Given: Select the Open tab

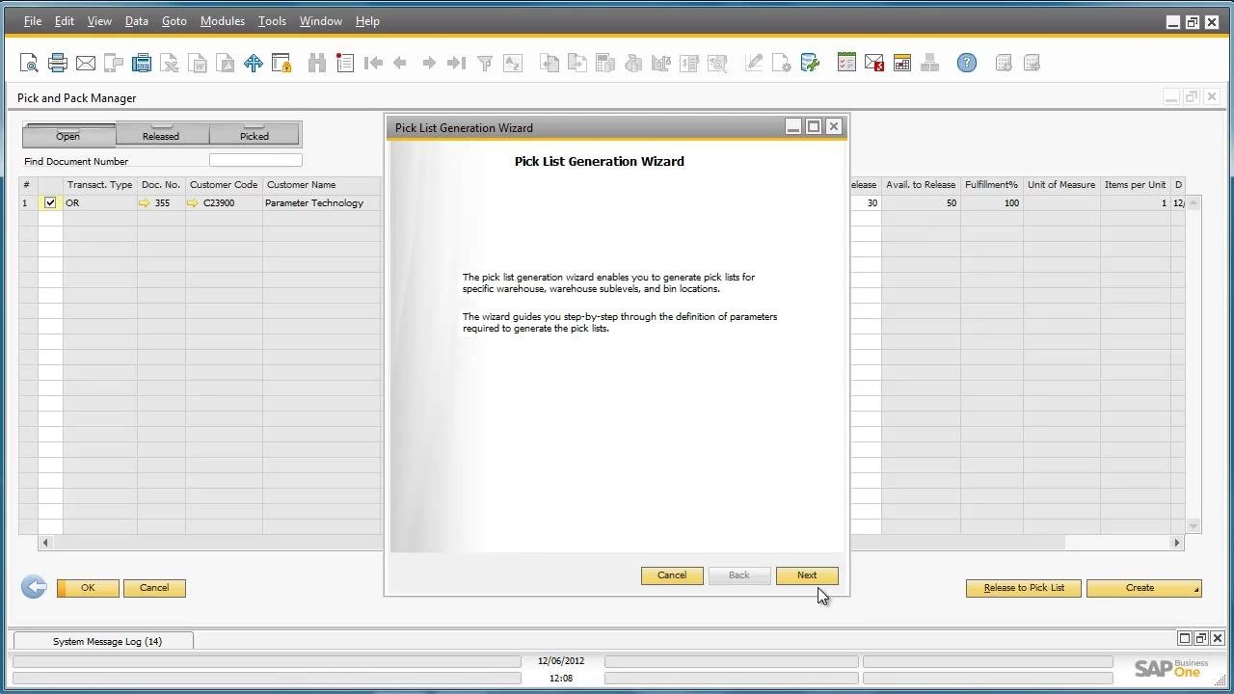Looking at the screenshot, I should [67, 134].
